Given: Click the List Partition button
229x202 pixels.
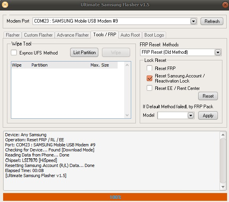Looking at the screenshot, I should [x=84, y=53].
